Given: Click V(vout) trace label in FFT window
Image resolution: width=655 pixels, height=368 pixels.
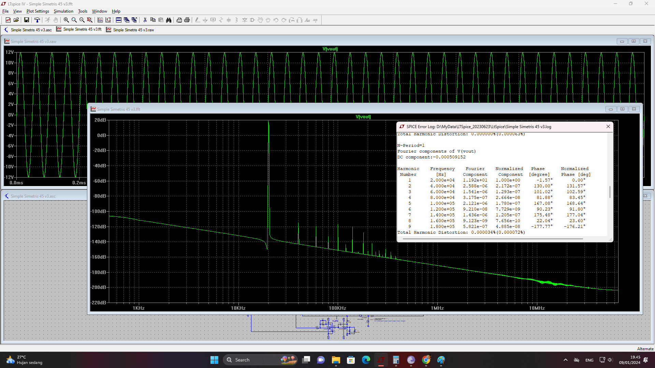Looking at the screenshot, I should point(363,117).
